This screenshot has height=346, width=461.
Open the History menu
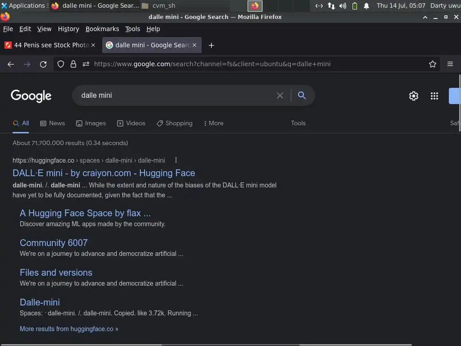[68, 29]
